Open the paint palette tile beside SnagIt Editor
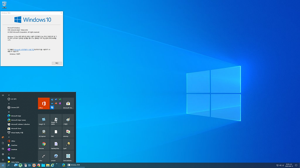Image resolution: width=300 pixels, height=168 pixels. coord(68,120)
